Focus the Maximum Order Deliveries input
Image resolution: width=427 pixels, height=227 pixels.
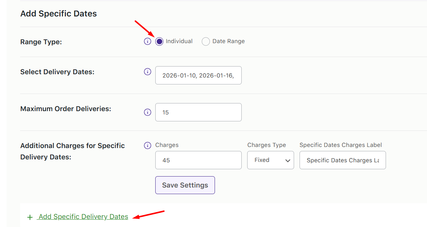coord(198,112)
